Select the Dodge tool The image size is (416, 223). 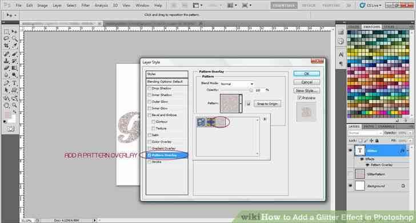[14, 75]
